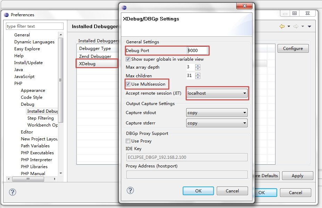Open the back history dropdown arrow
Viewport: 322px width, 208px height.
(289, 26)
